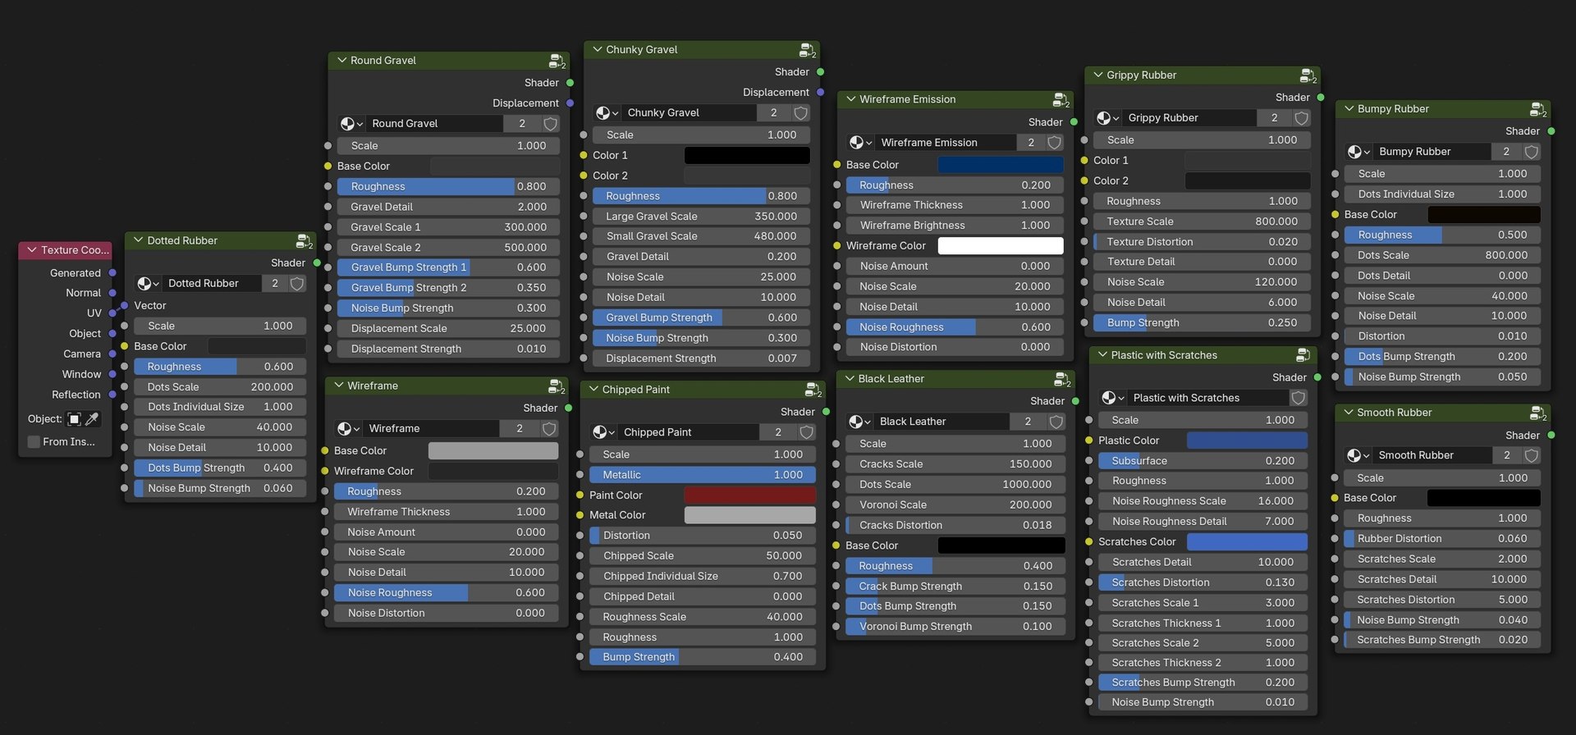This screenshot has width=1576, height=735.
Task: Click the node group icon in Black Leather header
Action: coord(1062,379)
